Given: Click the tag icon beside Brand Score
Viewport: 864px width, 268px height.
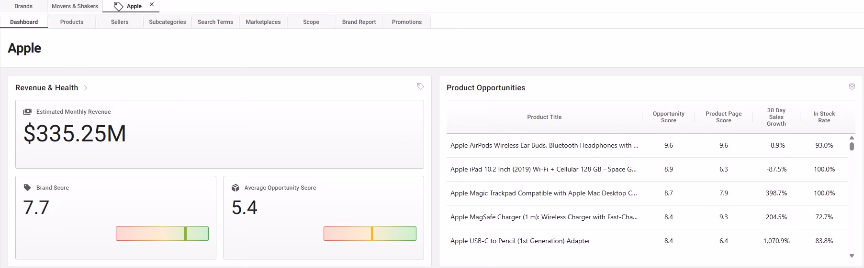Looking at the screenshot, I should pos(27,188).
